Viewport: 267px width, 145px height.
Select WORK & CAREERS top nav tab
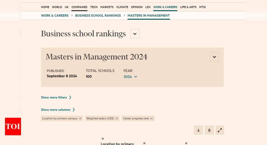(x=165, y=7)
